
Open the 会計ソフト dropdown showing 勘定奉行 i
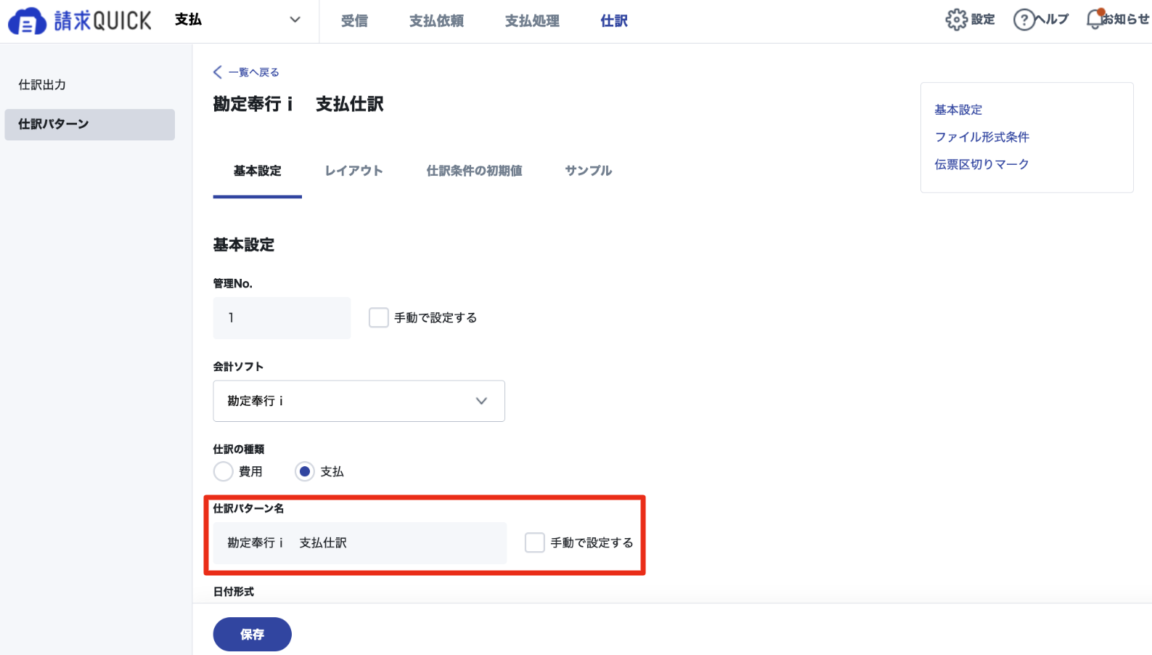(359, 401)
